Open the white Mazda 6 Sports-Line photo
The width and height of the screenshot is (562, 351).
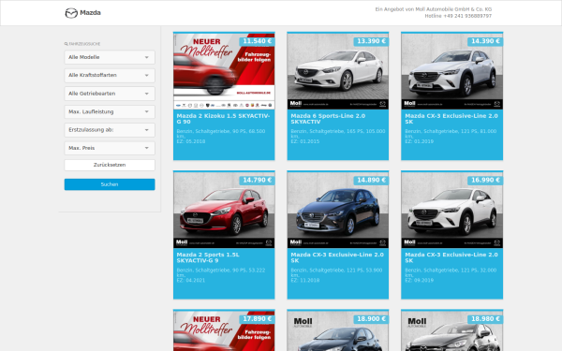coord(337,71)
